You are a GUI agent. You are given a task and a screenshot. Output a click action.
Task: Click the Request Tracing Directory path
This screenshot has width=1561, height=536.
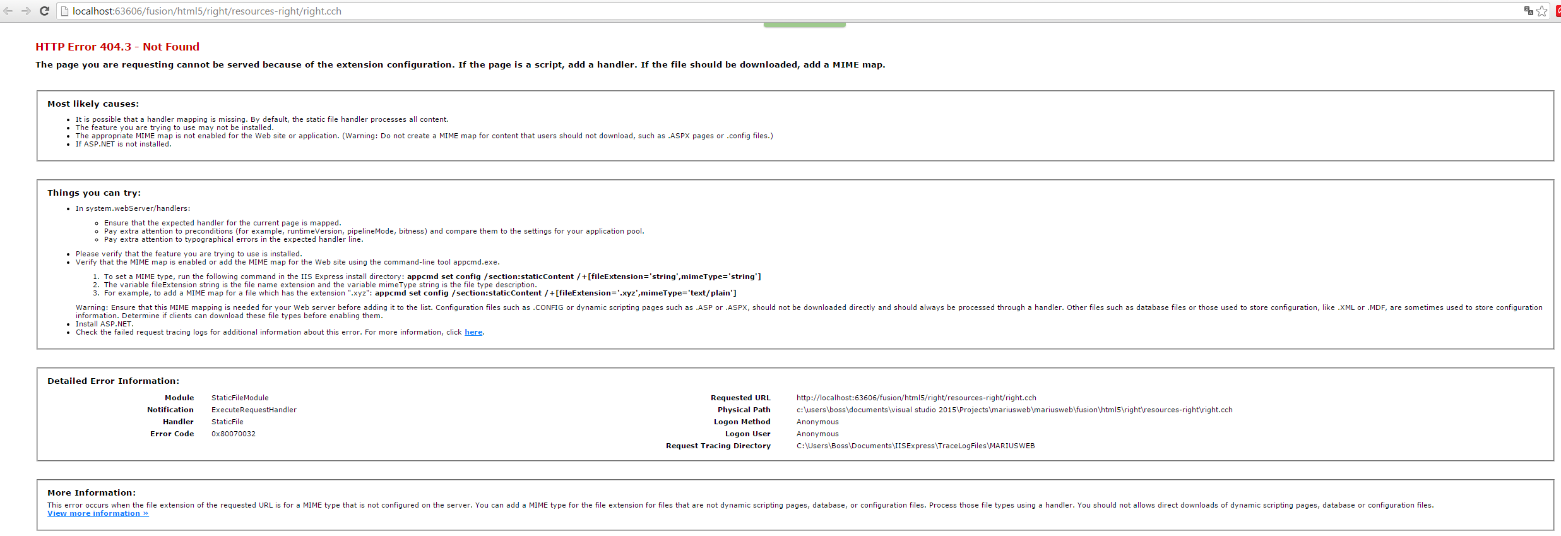pos(915,446)
